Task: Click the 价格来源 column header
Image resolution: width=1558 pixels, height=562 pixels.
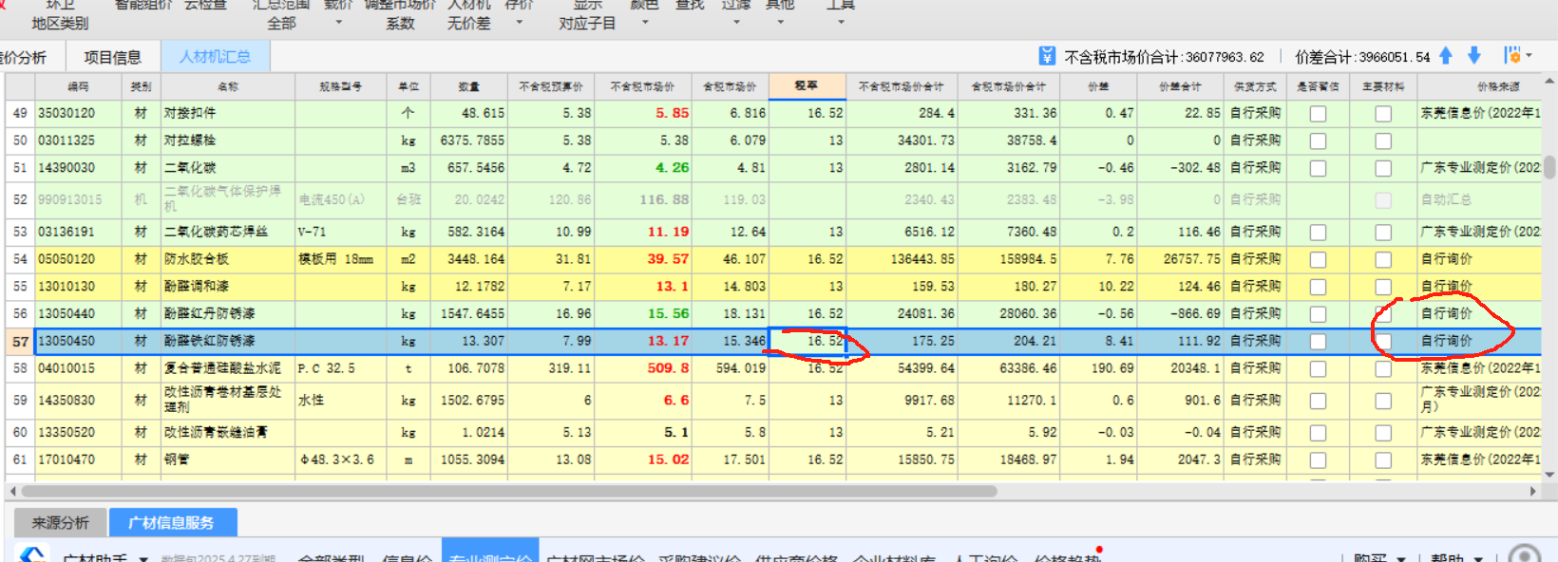Action: click(x=1498, y=86)
